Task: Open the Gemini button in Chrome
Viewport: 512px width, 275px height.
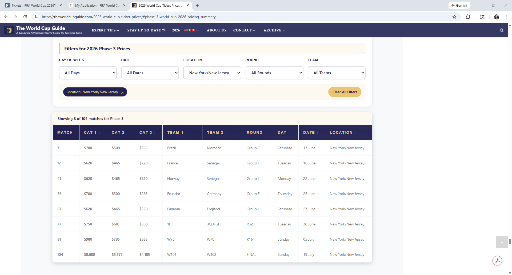Action: tap(459, 5)
